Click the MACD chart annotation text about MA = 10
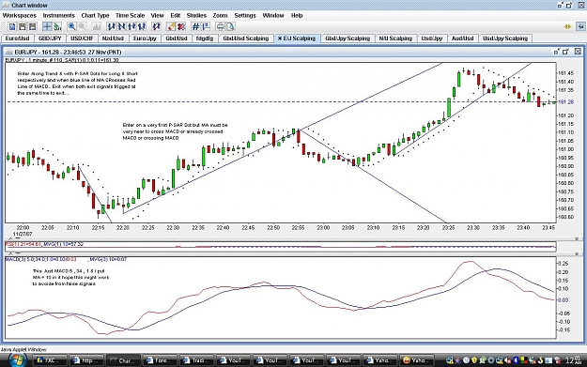Screen dimensions: 587x367 click(x=70, y=277)
